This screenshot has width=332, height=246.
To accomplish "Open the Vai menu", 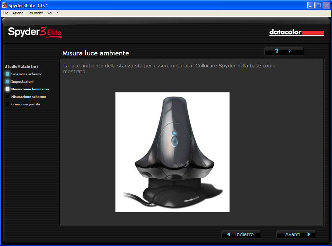I will [50, 13].
